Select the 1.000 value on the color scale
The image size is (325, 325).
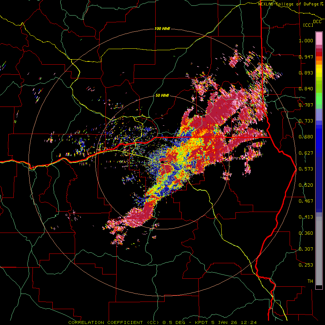click(x=306, y=40)
